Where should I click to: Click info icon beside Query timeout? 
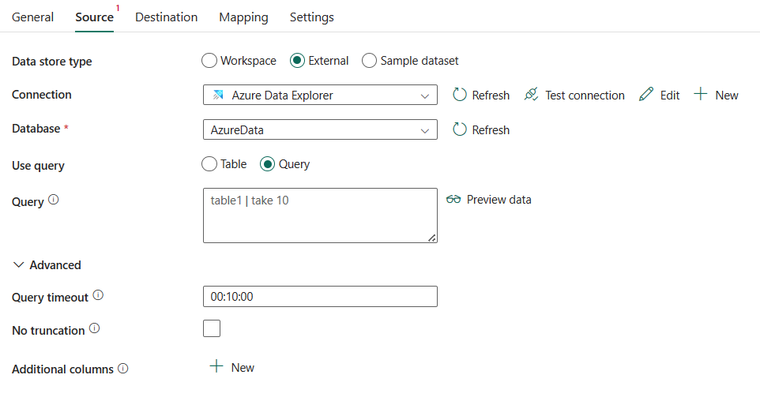tap(98, 295)
